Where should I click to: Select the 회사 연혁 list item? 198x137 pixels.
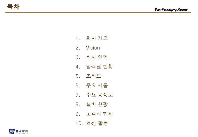97,57
